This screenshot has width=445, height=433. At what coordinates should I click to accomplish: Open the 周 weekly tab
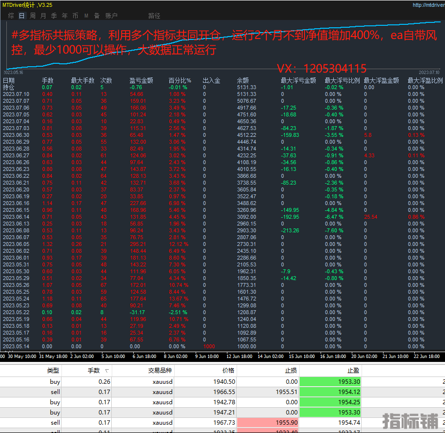click(x=33, y=16)
